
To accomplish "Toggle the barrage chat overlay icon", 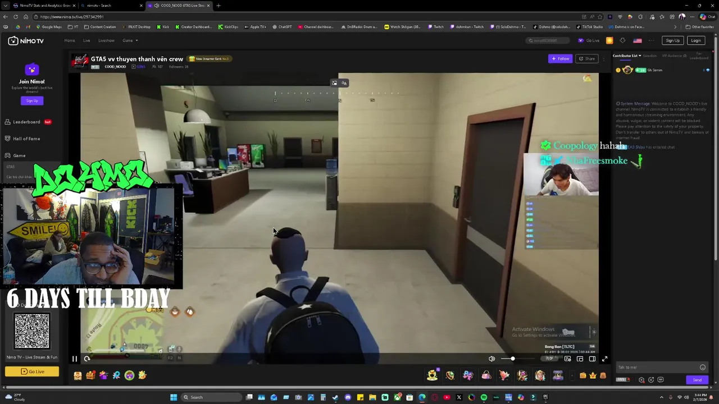I will tap(568, 359).
